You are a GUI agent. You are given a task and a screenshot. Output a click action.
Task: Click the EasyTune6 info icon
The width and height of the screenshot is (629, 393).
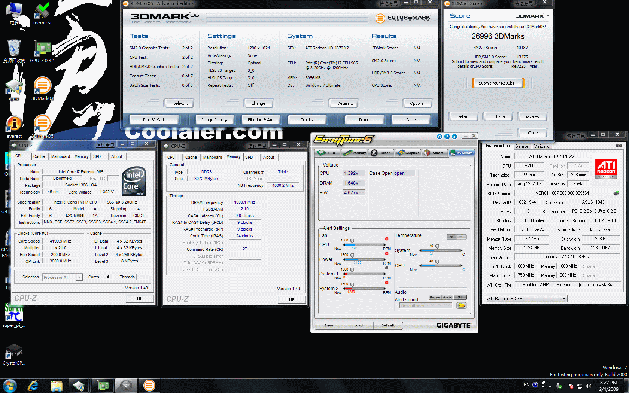coord(455,137)
